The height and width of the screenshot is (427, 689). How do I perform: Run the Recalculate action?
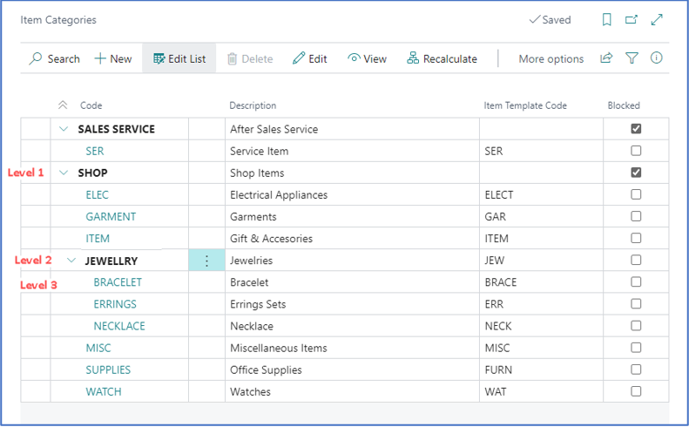[x=442, y=58]
